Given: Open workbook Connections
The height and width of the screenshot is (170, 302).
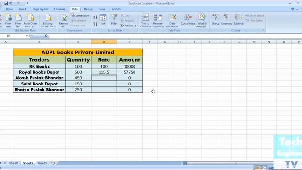Looking at the screenshot, I should [x=80, y=16].
